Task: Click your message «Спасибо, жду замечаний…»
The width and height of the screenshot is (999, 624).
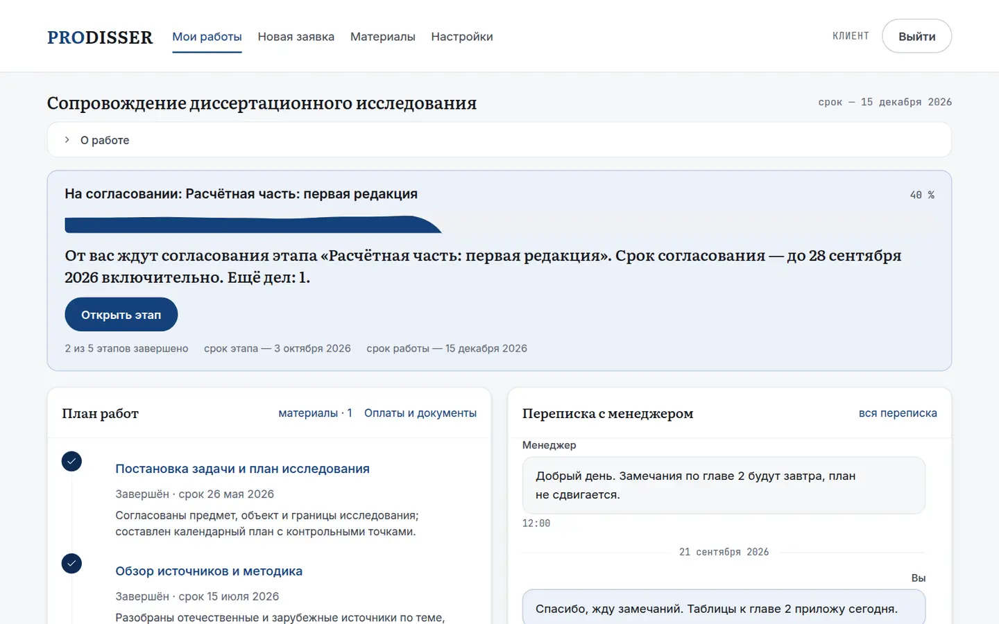Action: pyautogui.click(x=724, y=607)
